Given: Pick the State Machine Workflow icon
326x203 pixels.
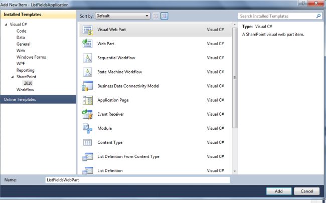Looking at the screenshot, I should pyautogui.click(x=88, y=72).
